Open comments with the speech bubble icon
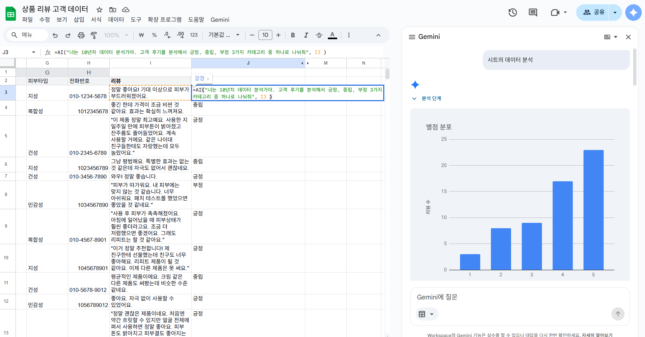The height and width of the screenshot is (337, 645). (x=533, y=12)
